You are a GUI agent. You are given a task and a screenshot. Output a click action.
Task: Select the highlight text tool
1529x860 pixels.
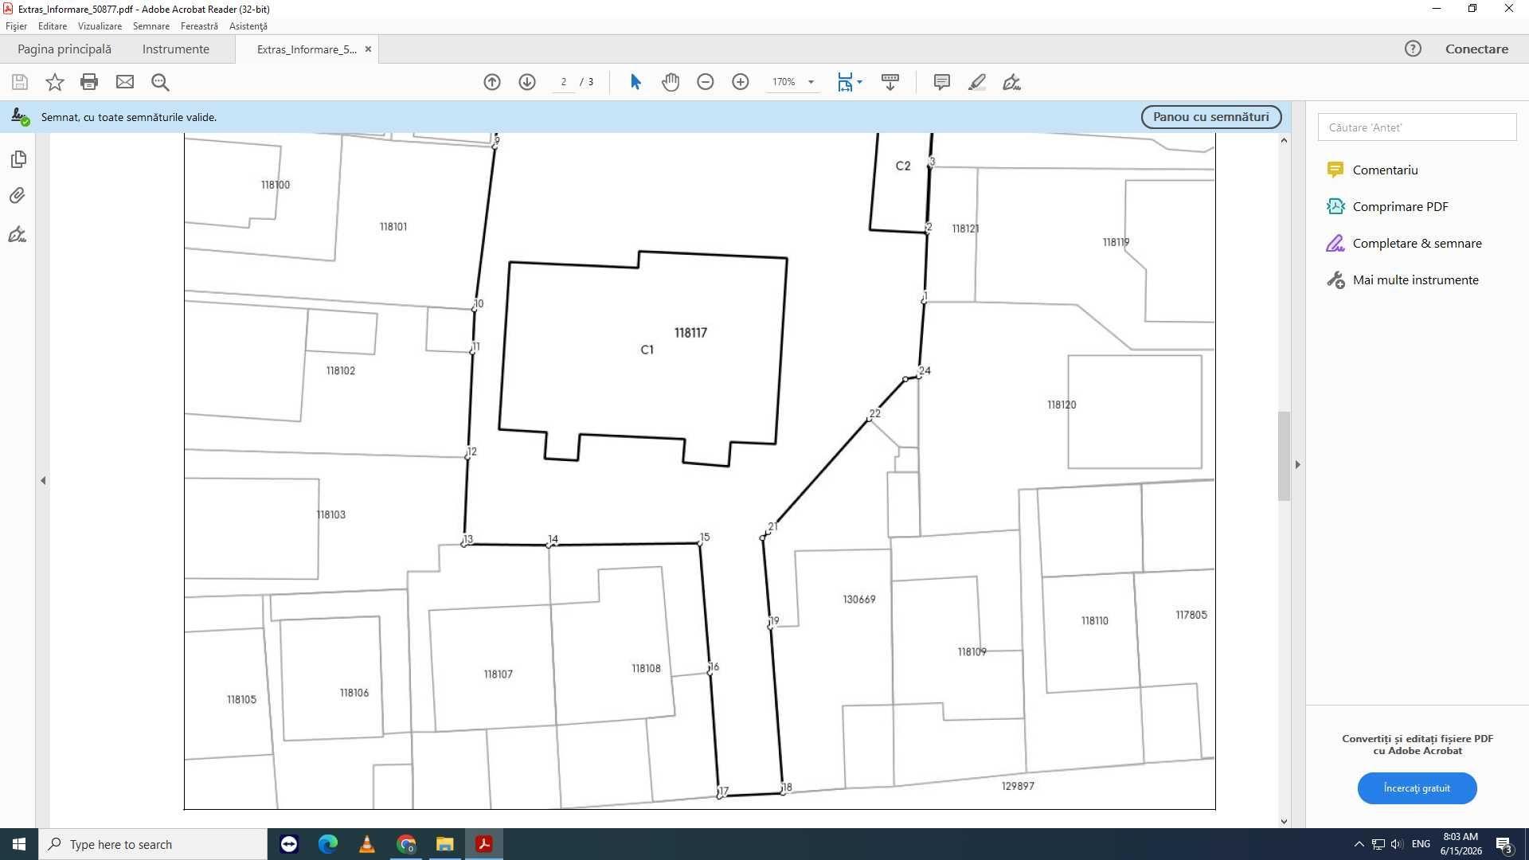coord(977,82)
